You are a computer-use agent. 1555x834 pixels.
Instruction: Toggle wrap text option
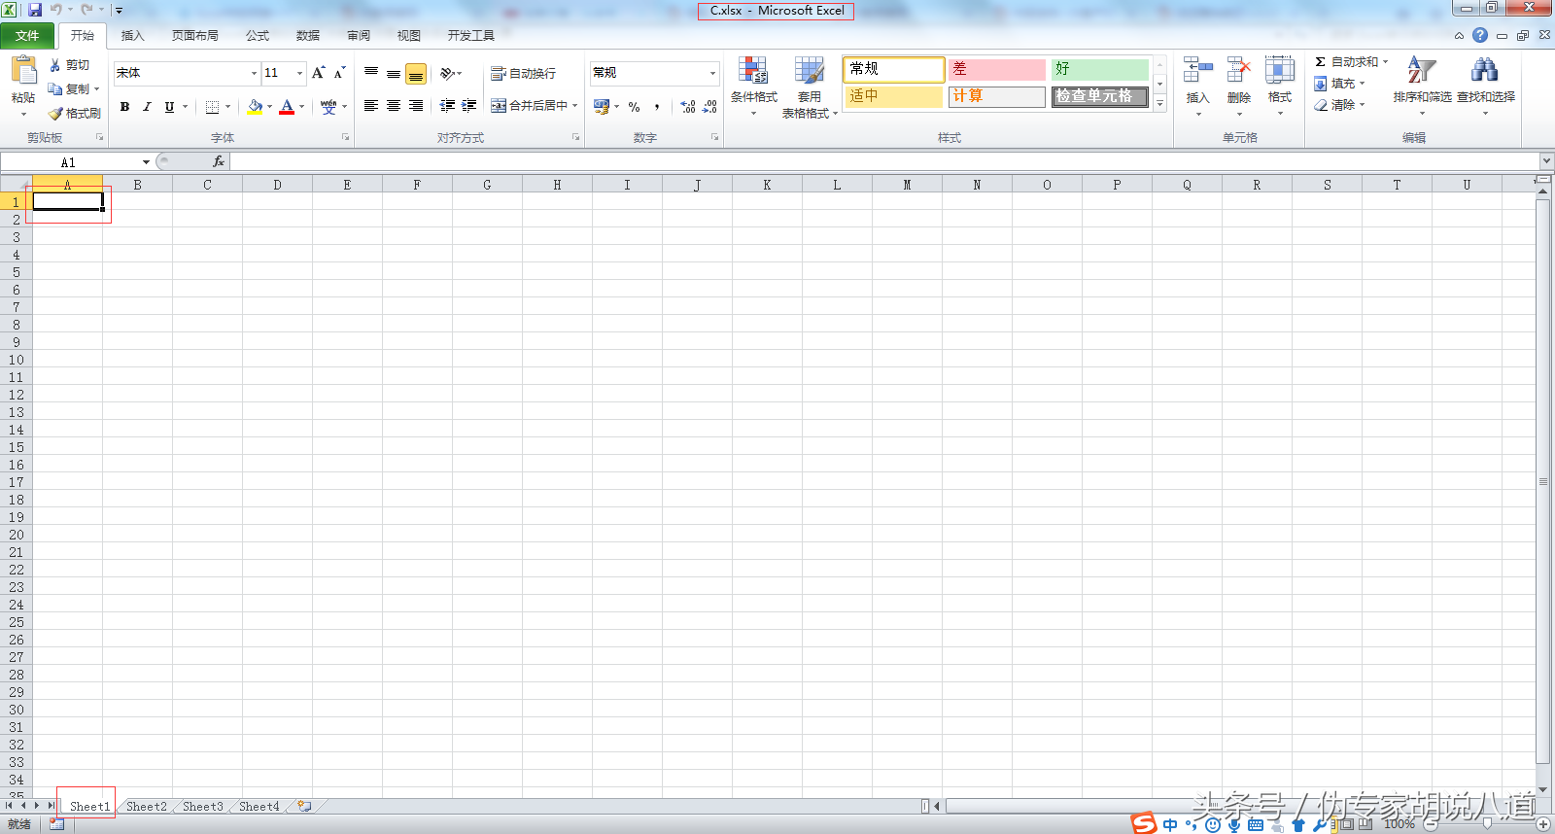(x=523, y=74)
